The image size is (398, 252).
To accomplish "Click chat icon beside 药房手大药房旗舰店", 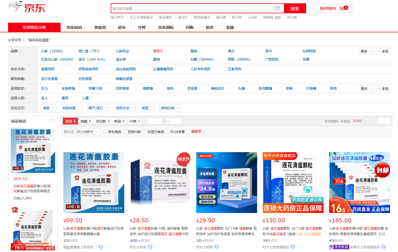I will click(384, 247).
